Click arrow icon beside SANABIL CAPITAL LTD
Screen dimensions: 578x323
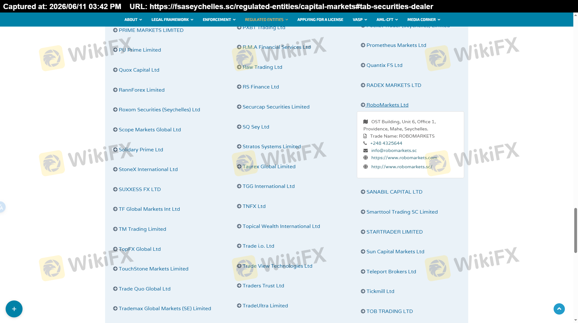tap(363, 192)
